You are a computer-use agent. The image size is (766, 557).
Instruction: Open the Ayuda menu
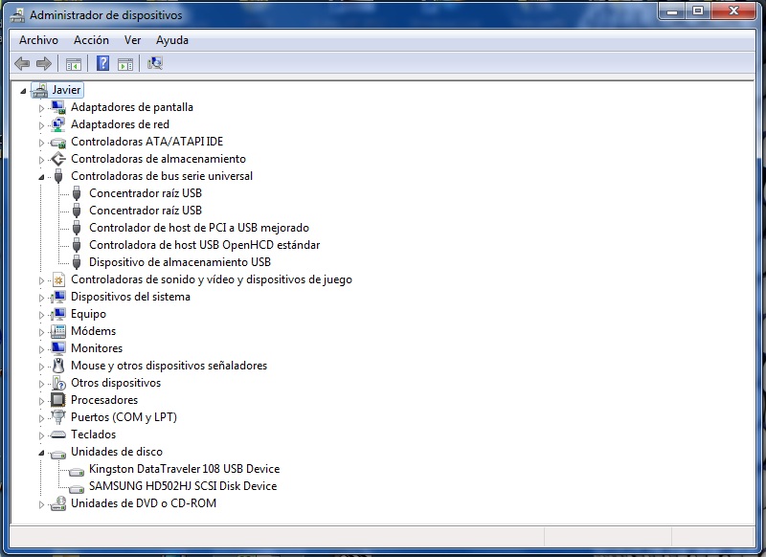[172, 40]
